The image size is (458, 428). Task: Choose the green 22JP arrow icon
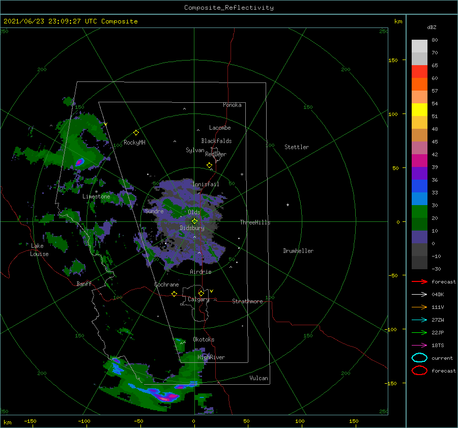coord(419,332)
